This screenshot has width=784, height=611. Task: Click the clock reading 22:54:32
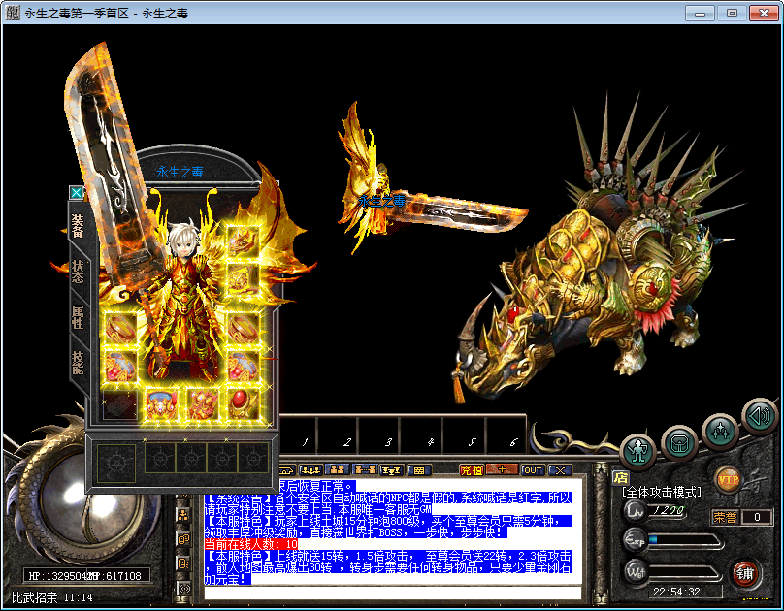[x=676, y=592]
